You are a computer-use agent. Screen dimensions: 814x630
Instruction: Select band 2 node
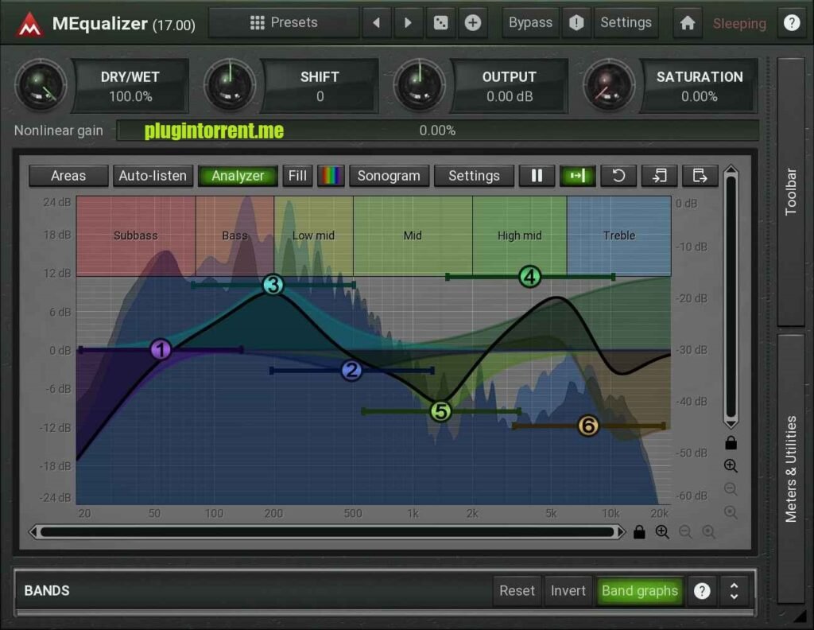pos(351,371)
